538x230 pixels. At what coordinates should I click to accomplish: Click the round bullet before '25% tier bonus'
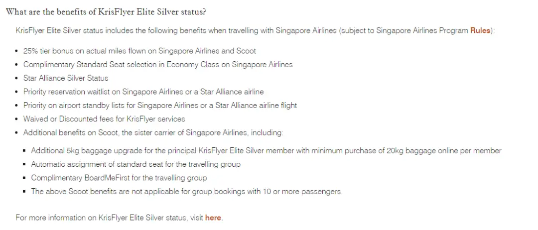click(17, 51)
